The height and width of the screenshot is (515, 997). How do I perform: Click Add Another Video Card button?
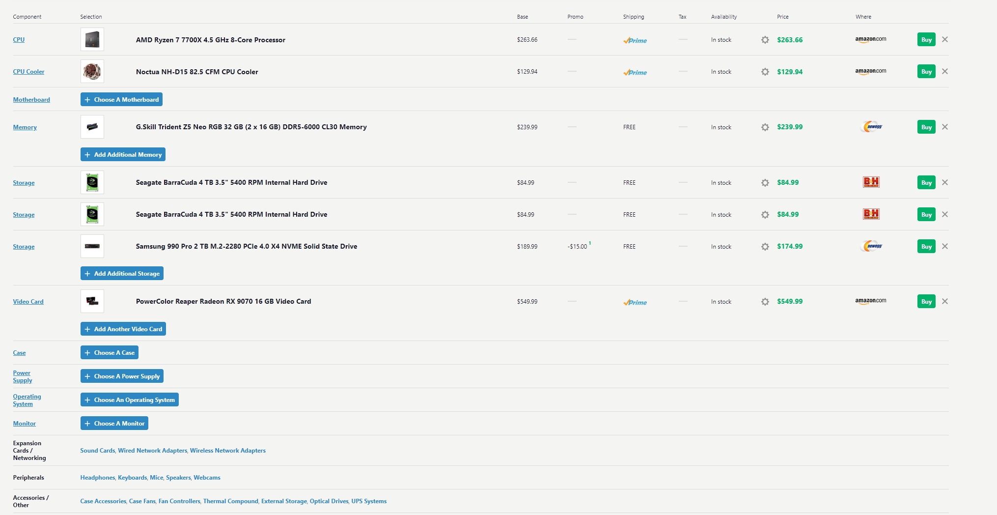(123, 329)
